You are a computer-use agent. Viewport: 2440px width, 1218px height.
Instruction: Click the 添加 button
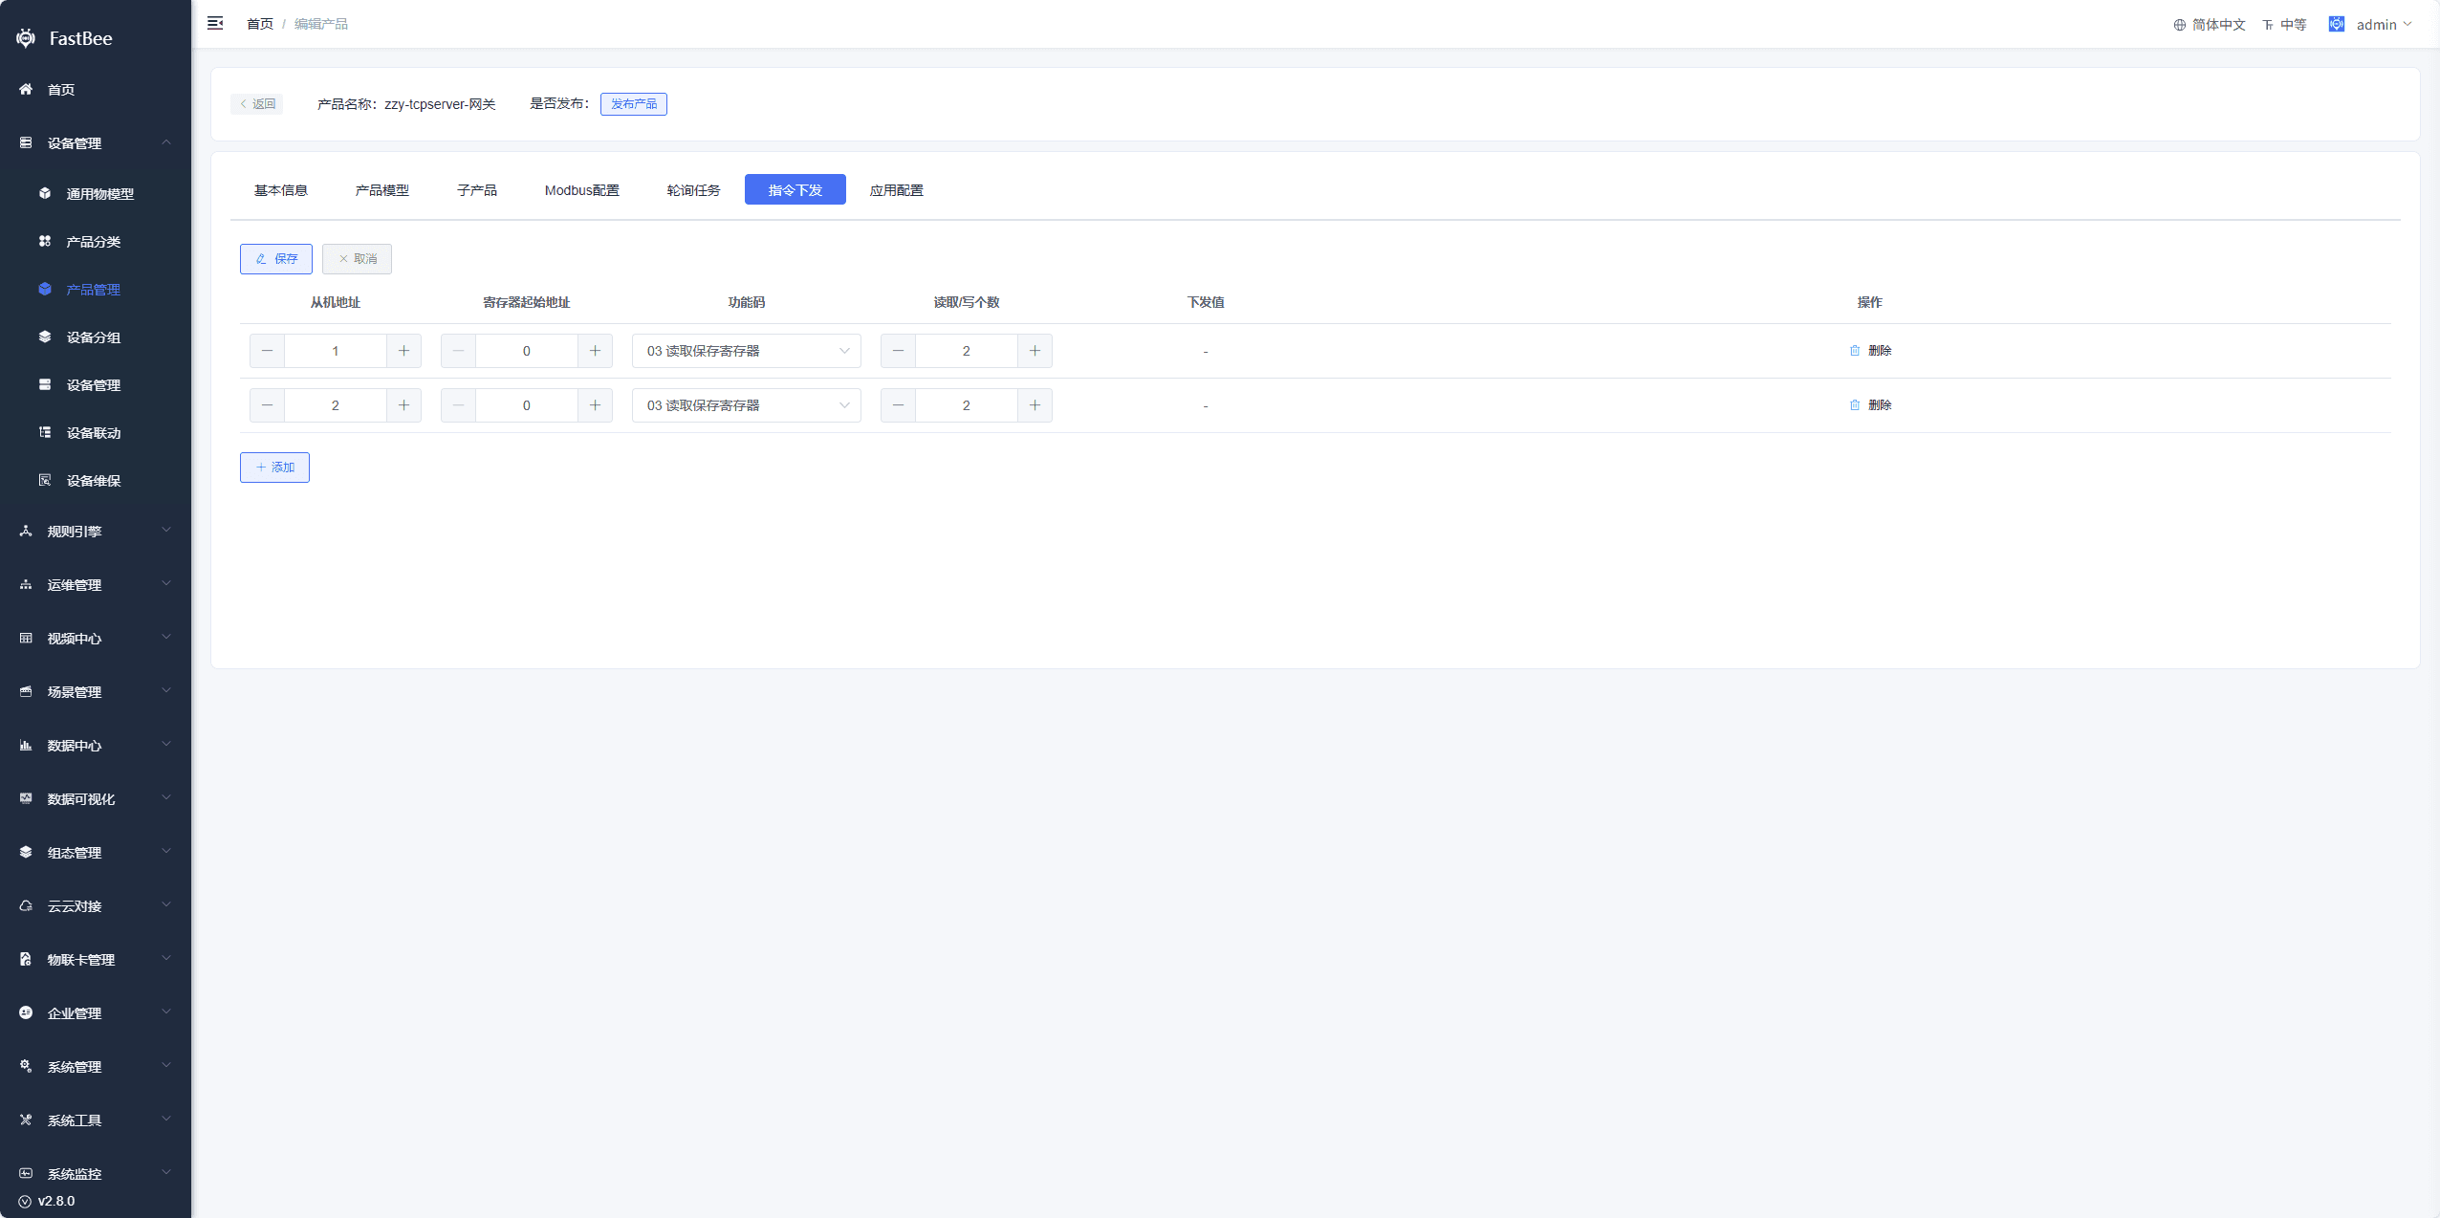274,468
